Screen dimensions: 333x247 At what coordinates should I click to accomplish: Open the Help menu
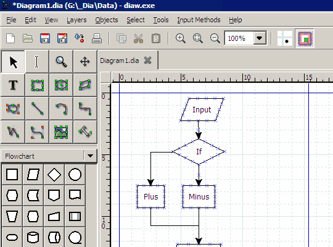[x=236, y=20]
